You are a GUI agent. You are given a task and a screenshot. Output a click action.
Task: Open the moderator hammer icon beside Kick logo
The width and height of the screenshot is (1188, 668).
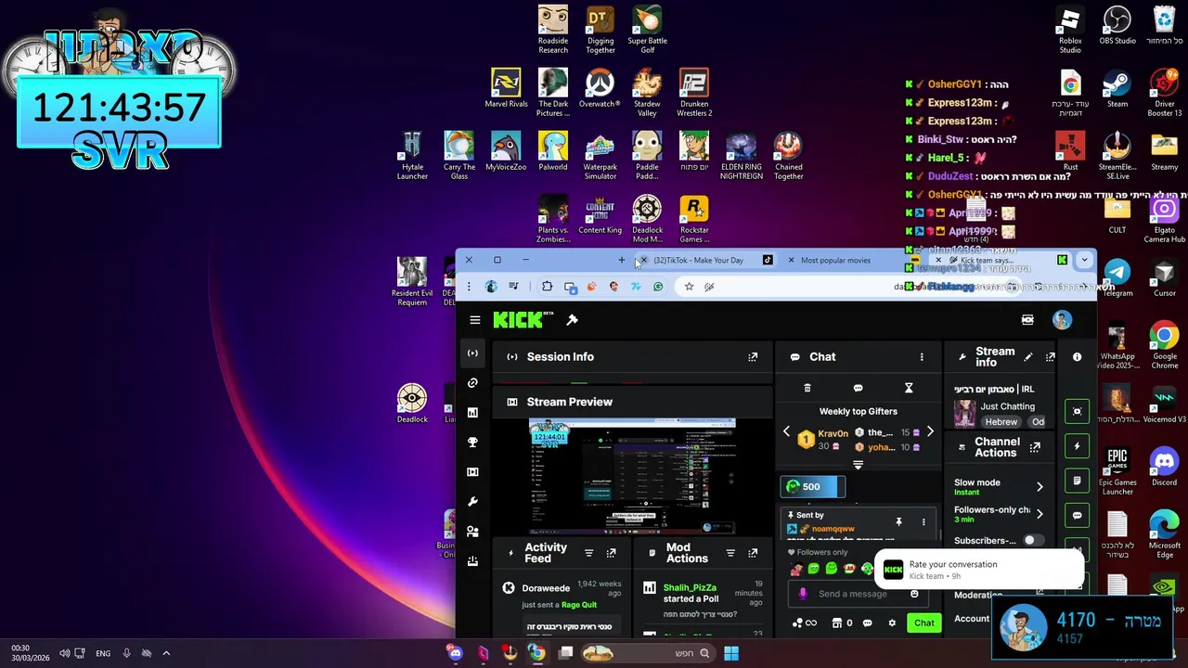point(573,320)
